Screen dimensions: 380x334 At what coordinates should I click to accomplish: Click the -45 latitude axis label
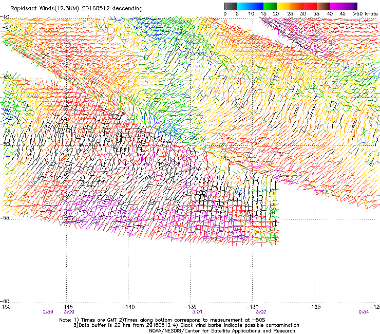(5, 78)
